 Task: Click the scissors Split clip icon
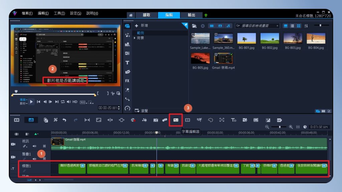(113, 94)
